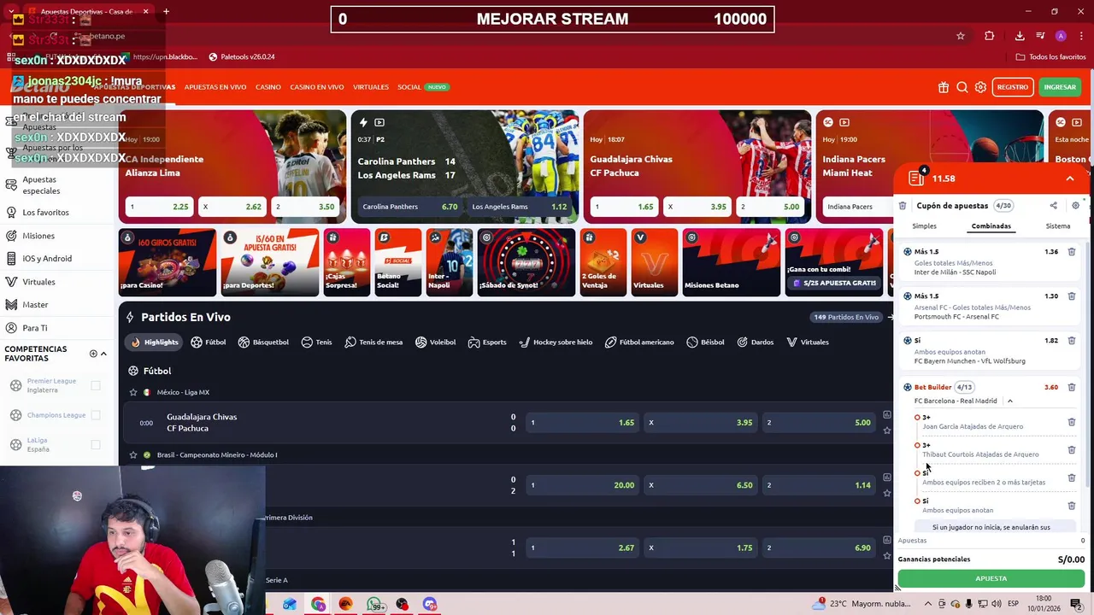Delete Thibaut Courtois Atajadas de Arquero selection
Viewport: 1094px width, 615px height.
point(1071,450)
